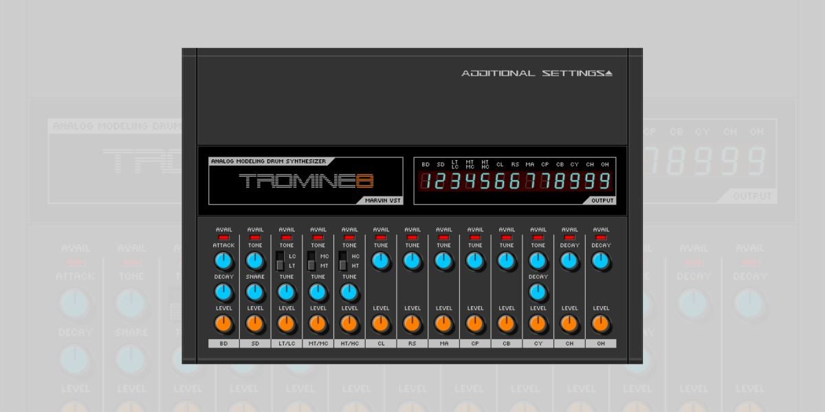Click the OH Level orange knob
Image resolution: width=825 pixels, height=412 pixels.
pyautogui.click(x=601, y=323)
